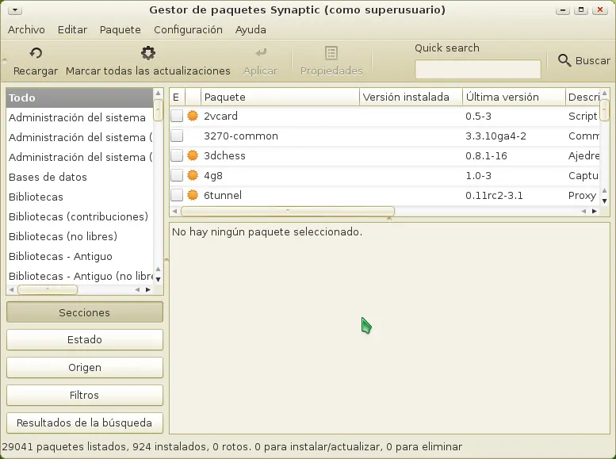
Task: Select the 3270-common package name
Action: point(241,136)
